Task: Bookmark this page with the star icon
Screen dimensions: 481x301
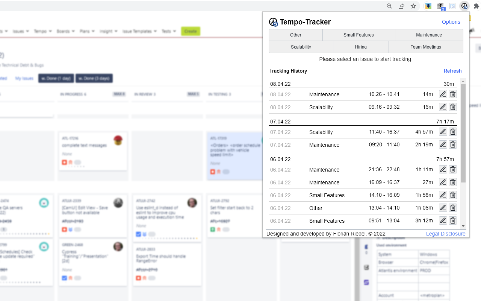Action: coord(413,6)
